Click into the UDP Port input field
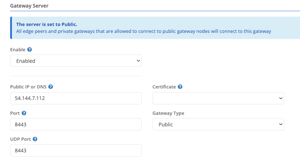 (76, 151)
